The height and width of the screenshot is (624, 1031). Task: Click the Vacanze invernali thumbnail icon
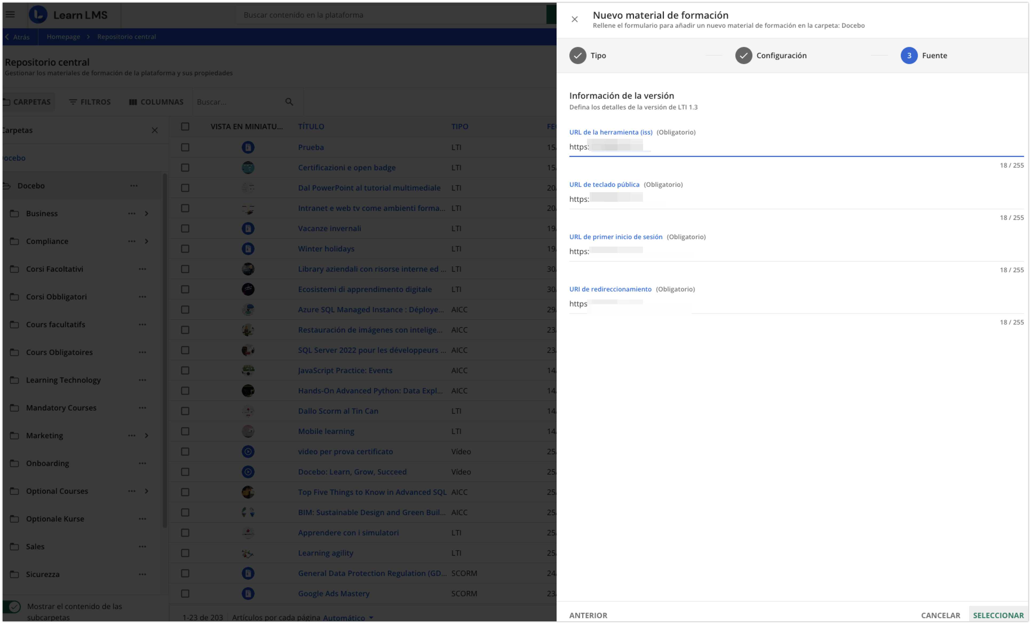[x=248, y=228]
